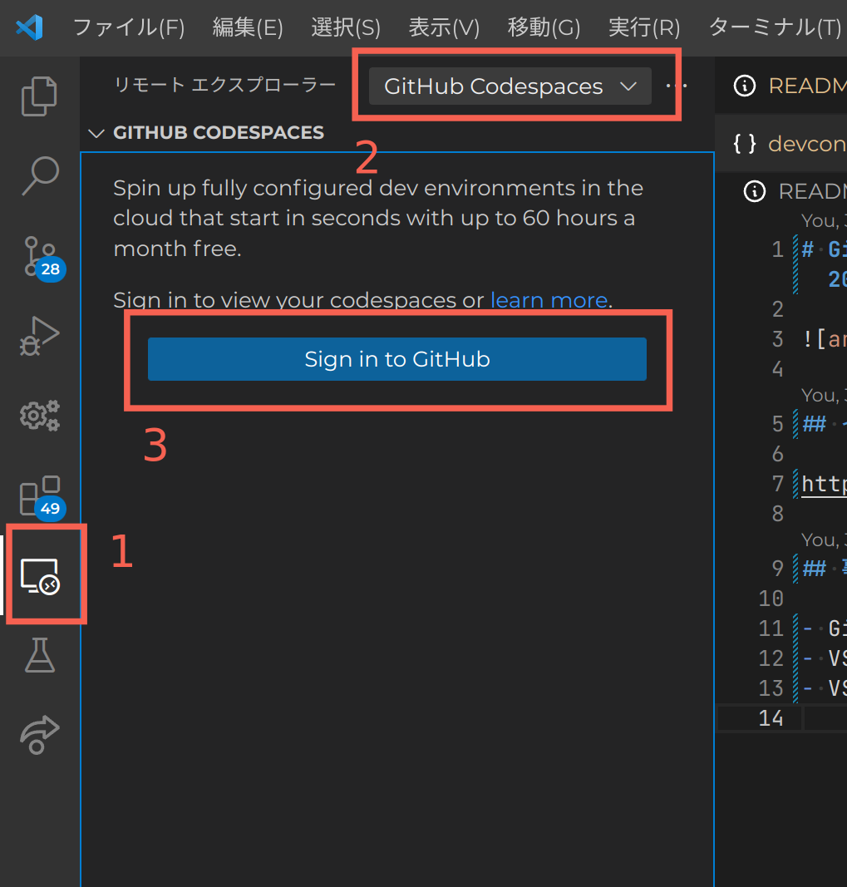Screen dimensions: 847x887
Task: Open the ファイル(F) menu
Action: [129, 27]
